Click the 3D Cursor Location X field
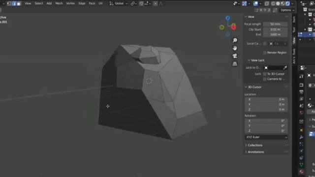Viewport: 315px width, 177px height. 266,99
